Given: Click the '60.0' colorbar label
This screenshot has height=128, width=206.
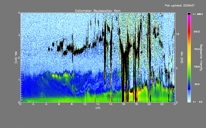Looking at the screenshot, I should click(197, 84).
